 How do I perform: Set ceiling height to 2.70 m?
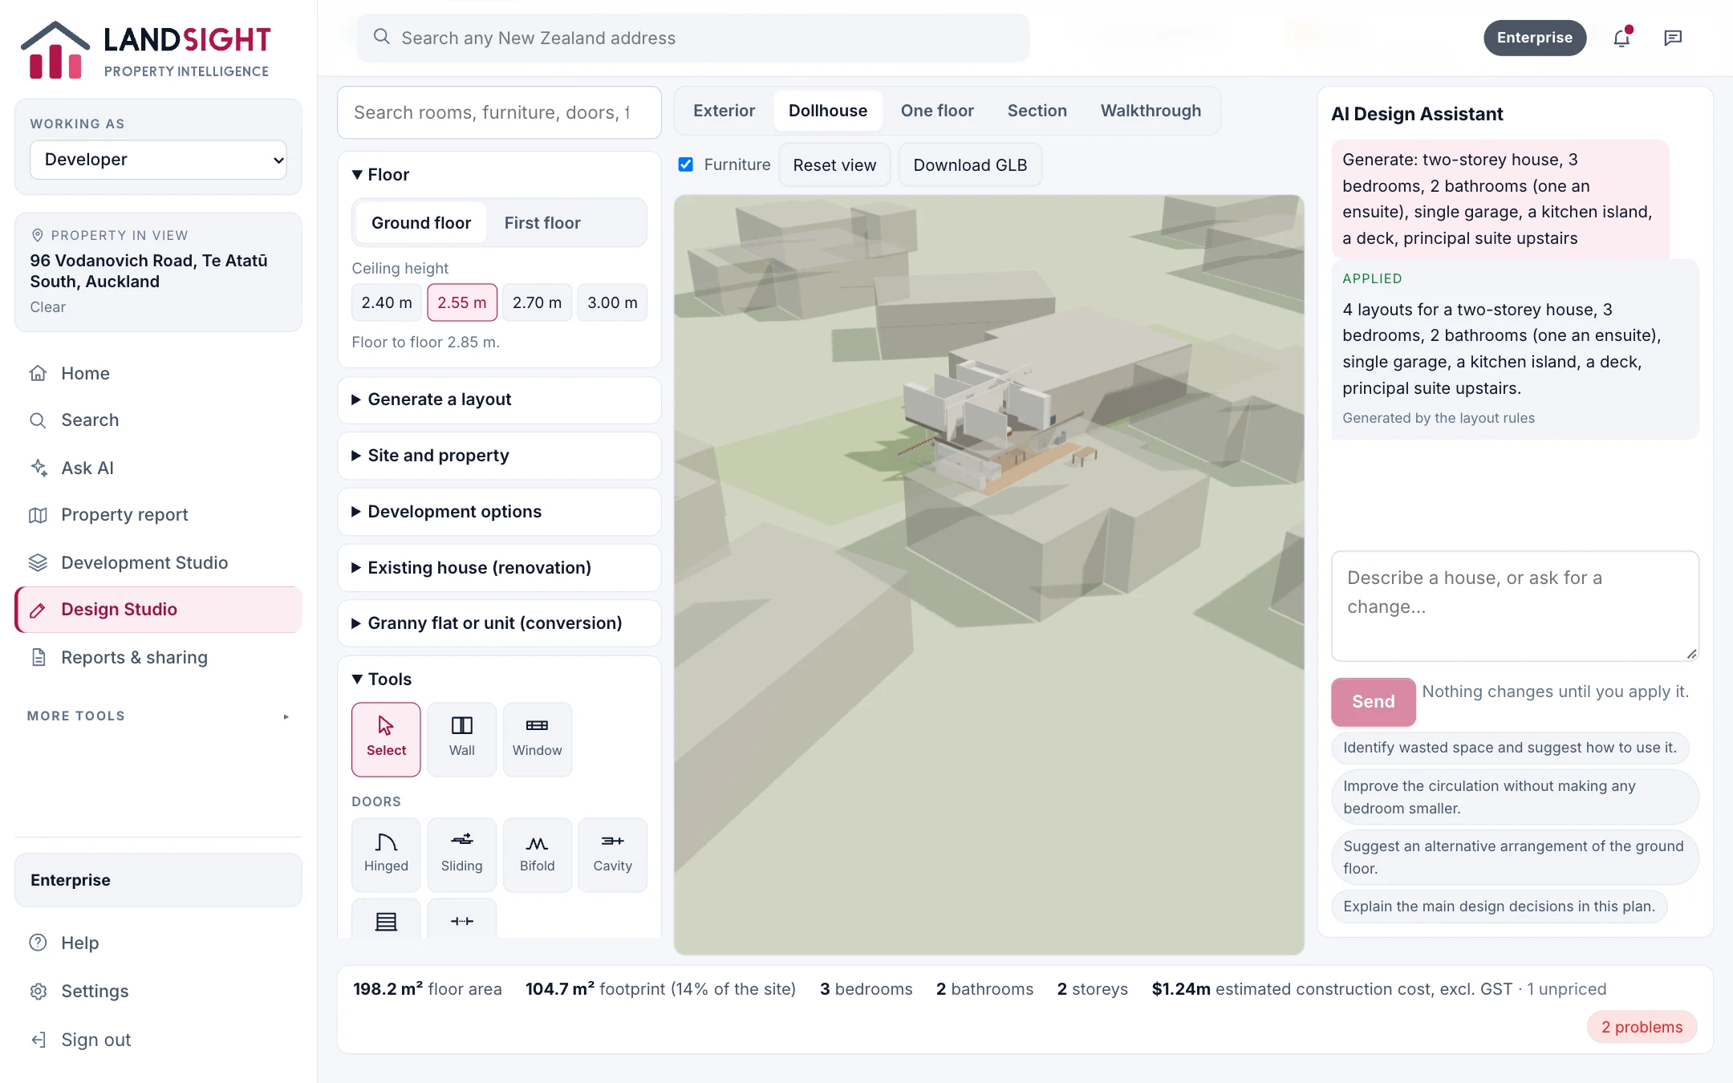[x=537, y=302]
